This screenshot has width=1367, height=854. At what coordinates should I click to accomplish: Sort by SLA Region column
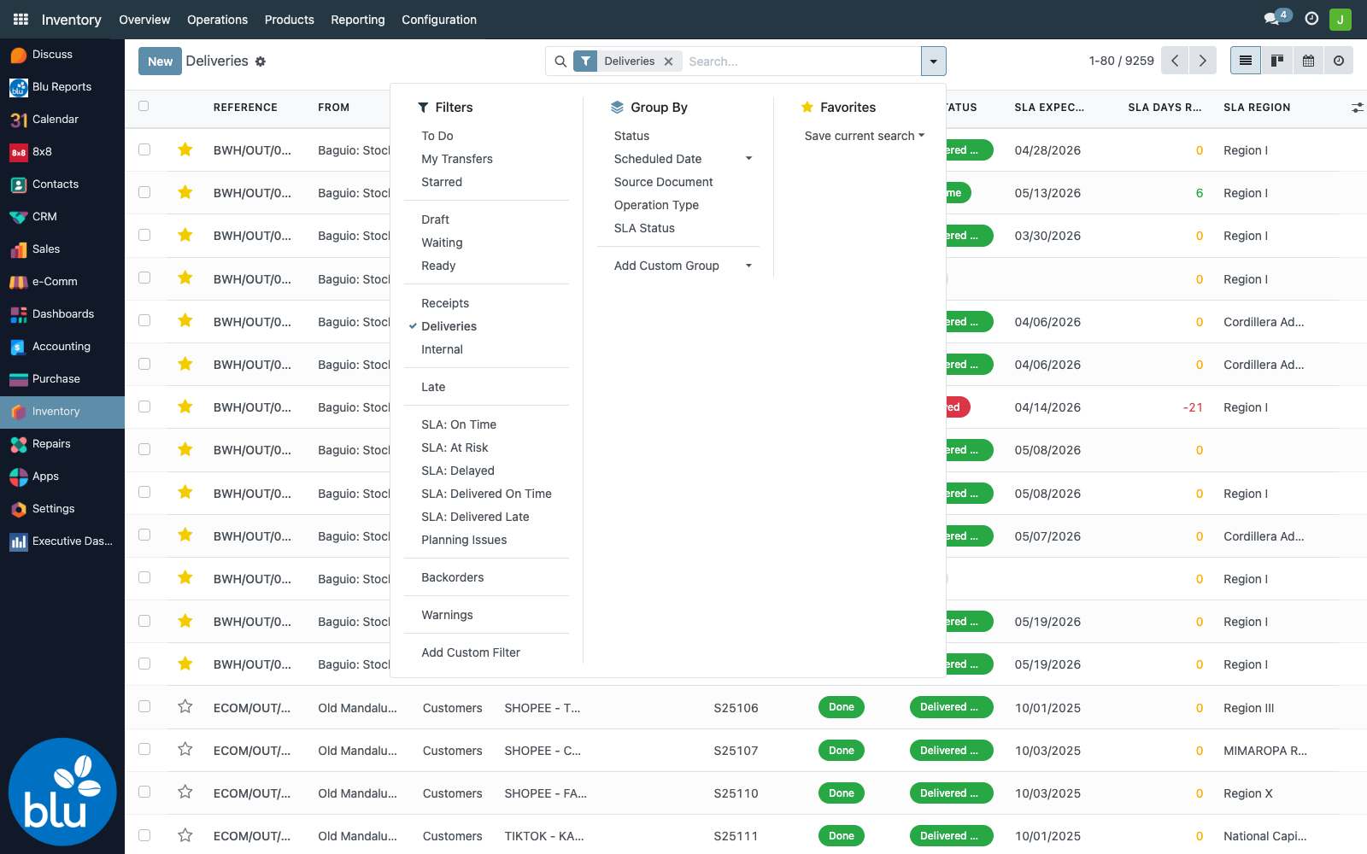[1257, 108]
